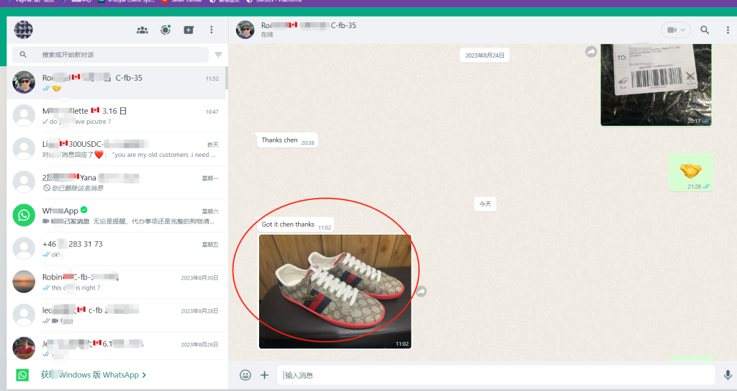The image size is (737, 391).
Task: Forward the sneaker photo message
Action: click(422, 292)
